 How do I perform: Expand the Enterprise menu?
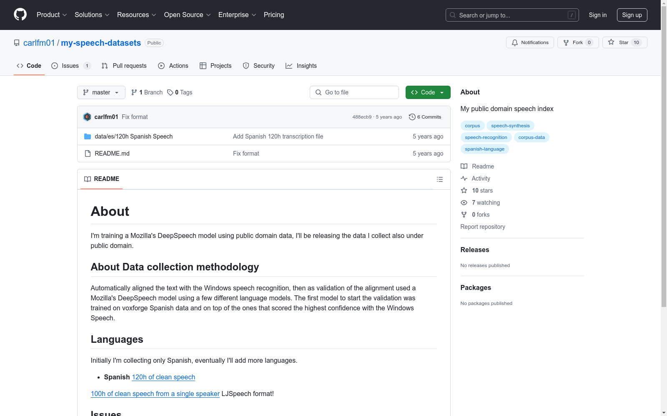(x=237, y=15)
